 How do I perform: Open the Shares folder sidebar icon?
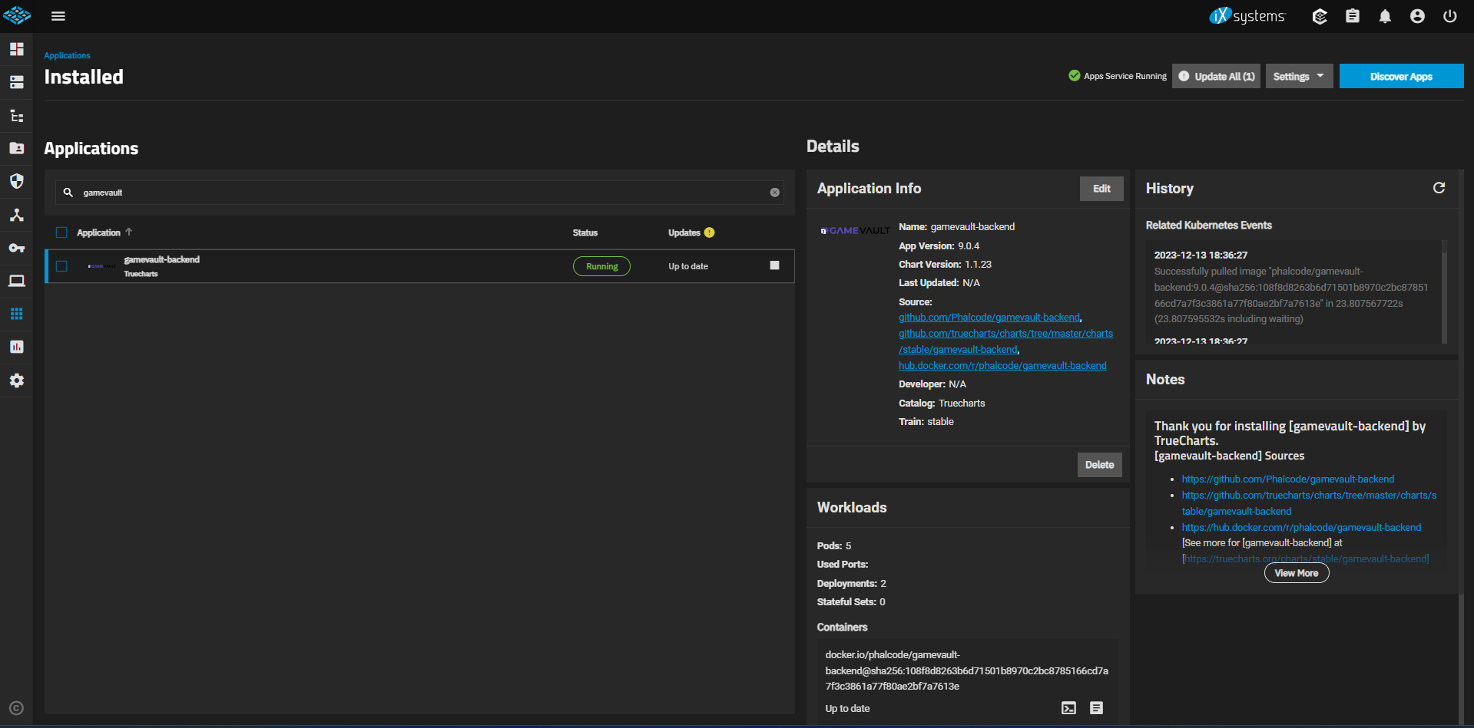tap(16, 148)
